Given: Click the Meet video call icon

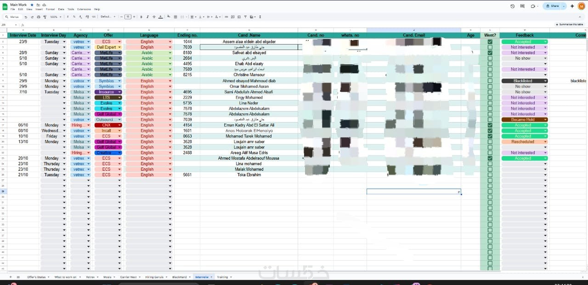Looking at the screenshot, I should pos(533,6).
